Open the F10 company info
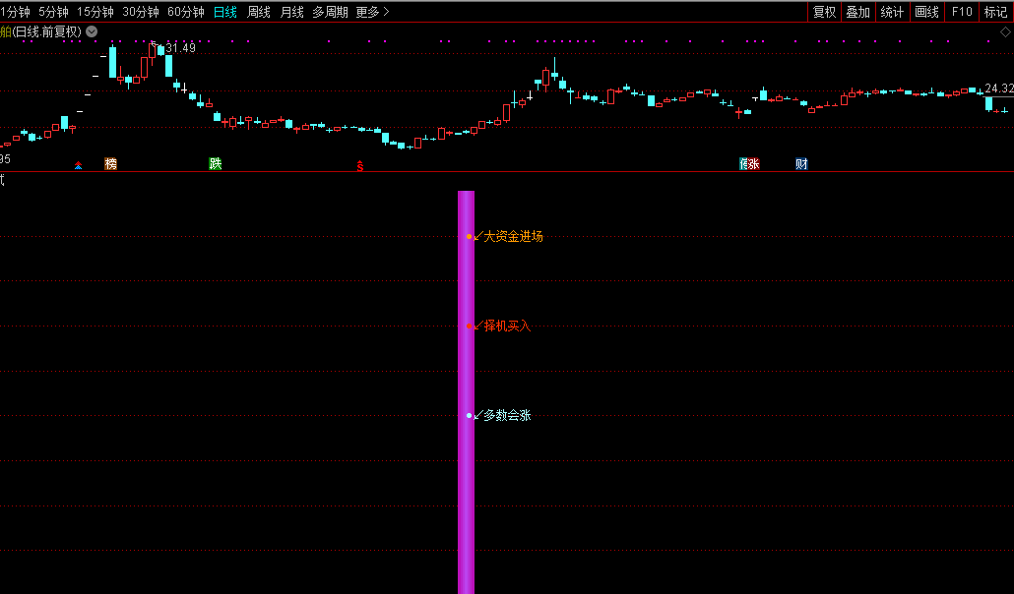The height and width of the screenshot is (594, 1014). tap(961, 12)
